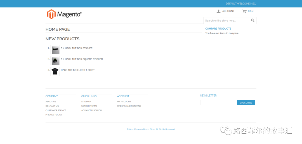Screen dimensions: 302x144
Task: Click the account person icon
Action: [218, 11]
